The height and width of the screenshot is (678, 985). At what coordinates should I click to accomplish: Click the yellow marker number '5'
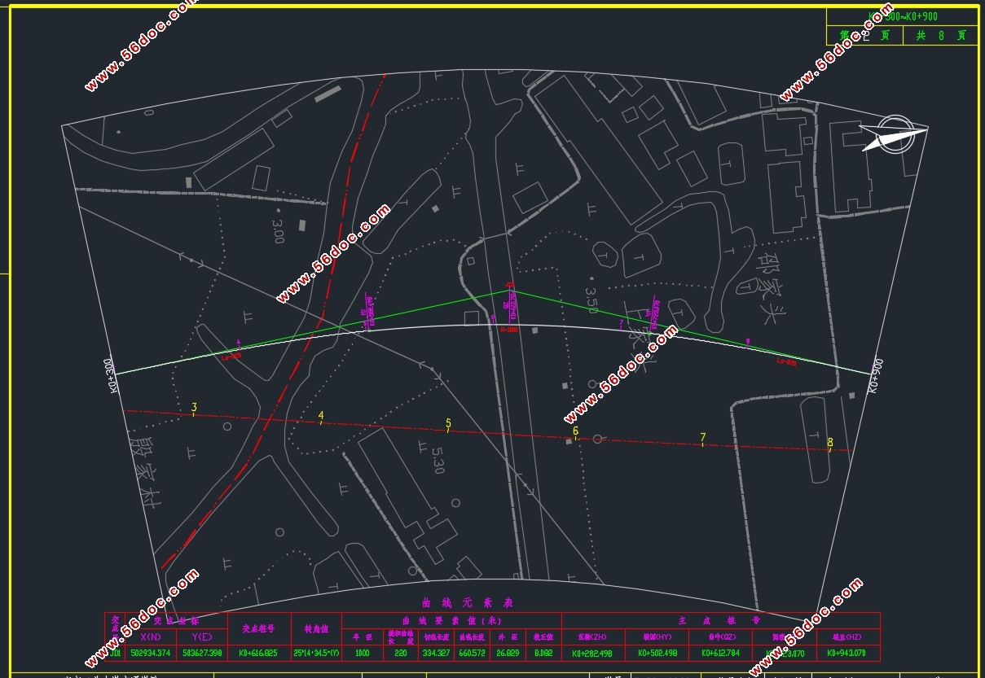(x=448, y=423)
